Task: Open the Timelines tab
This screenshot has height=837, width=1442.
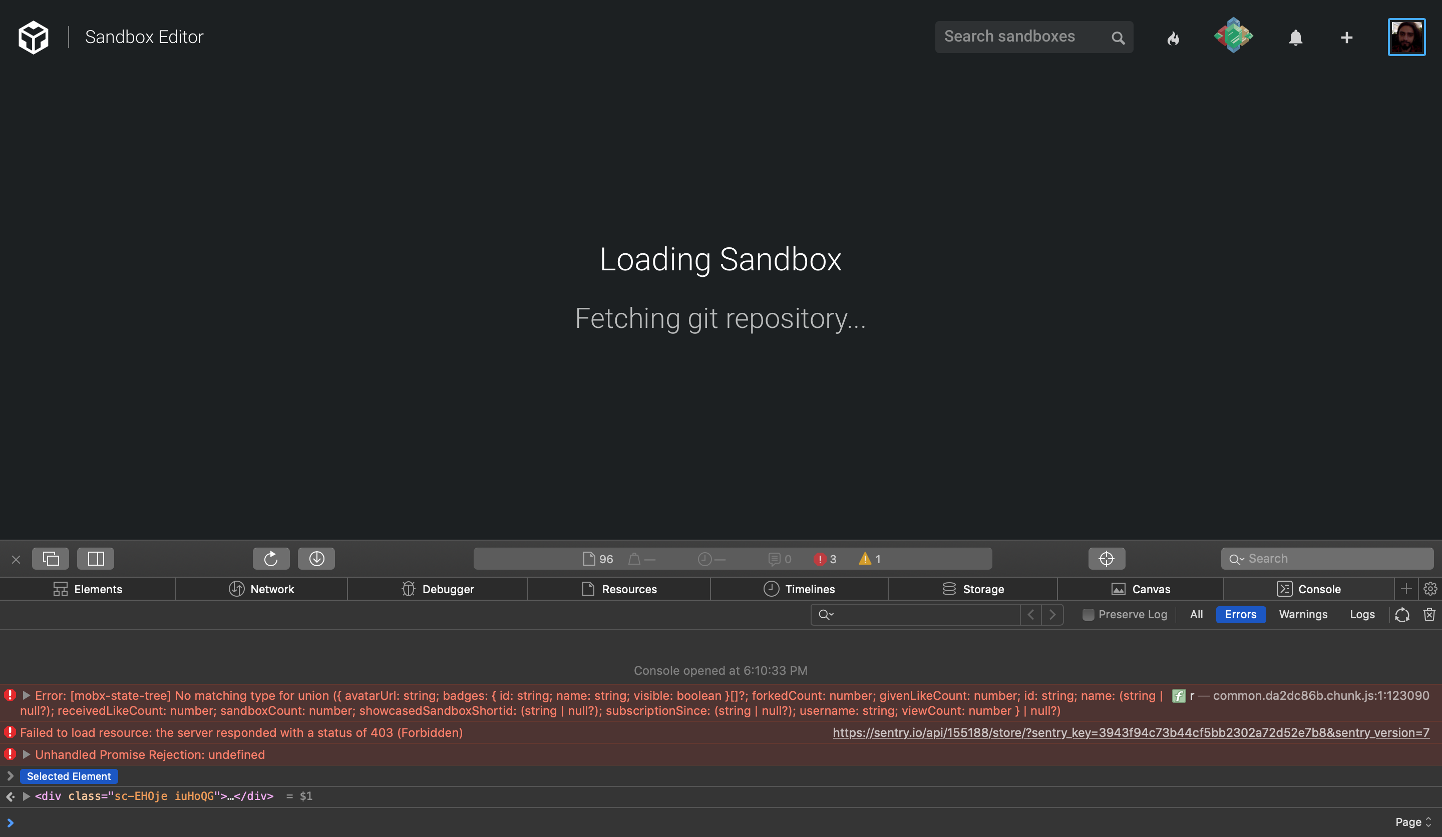Action: click(800, 589)
